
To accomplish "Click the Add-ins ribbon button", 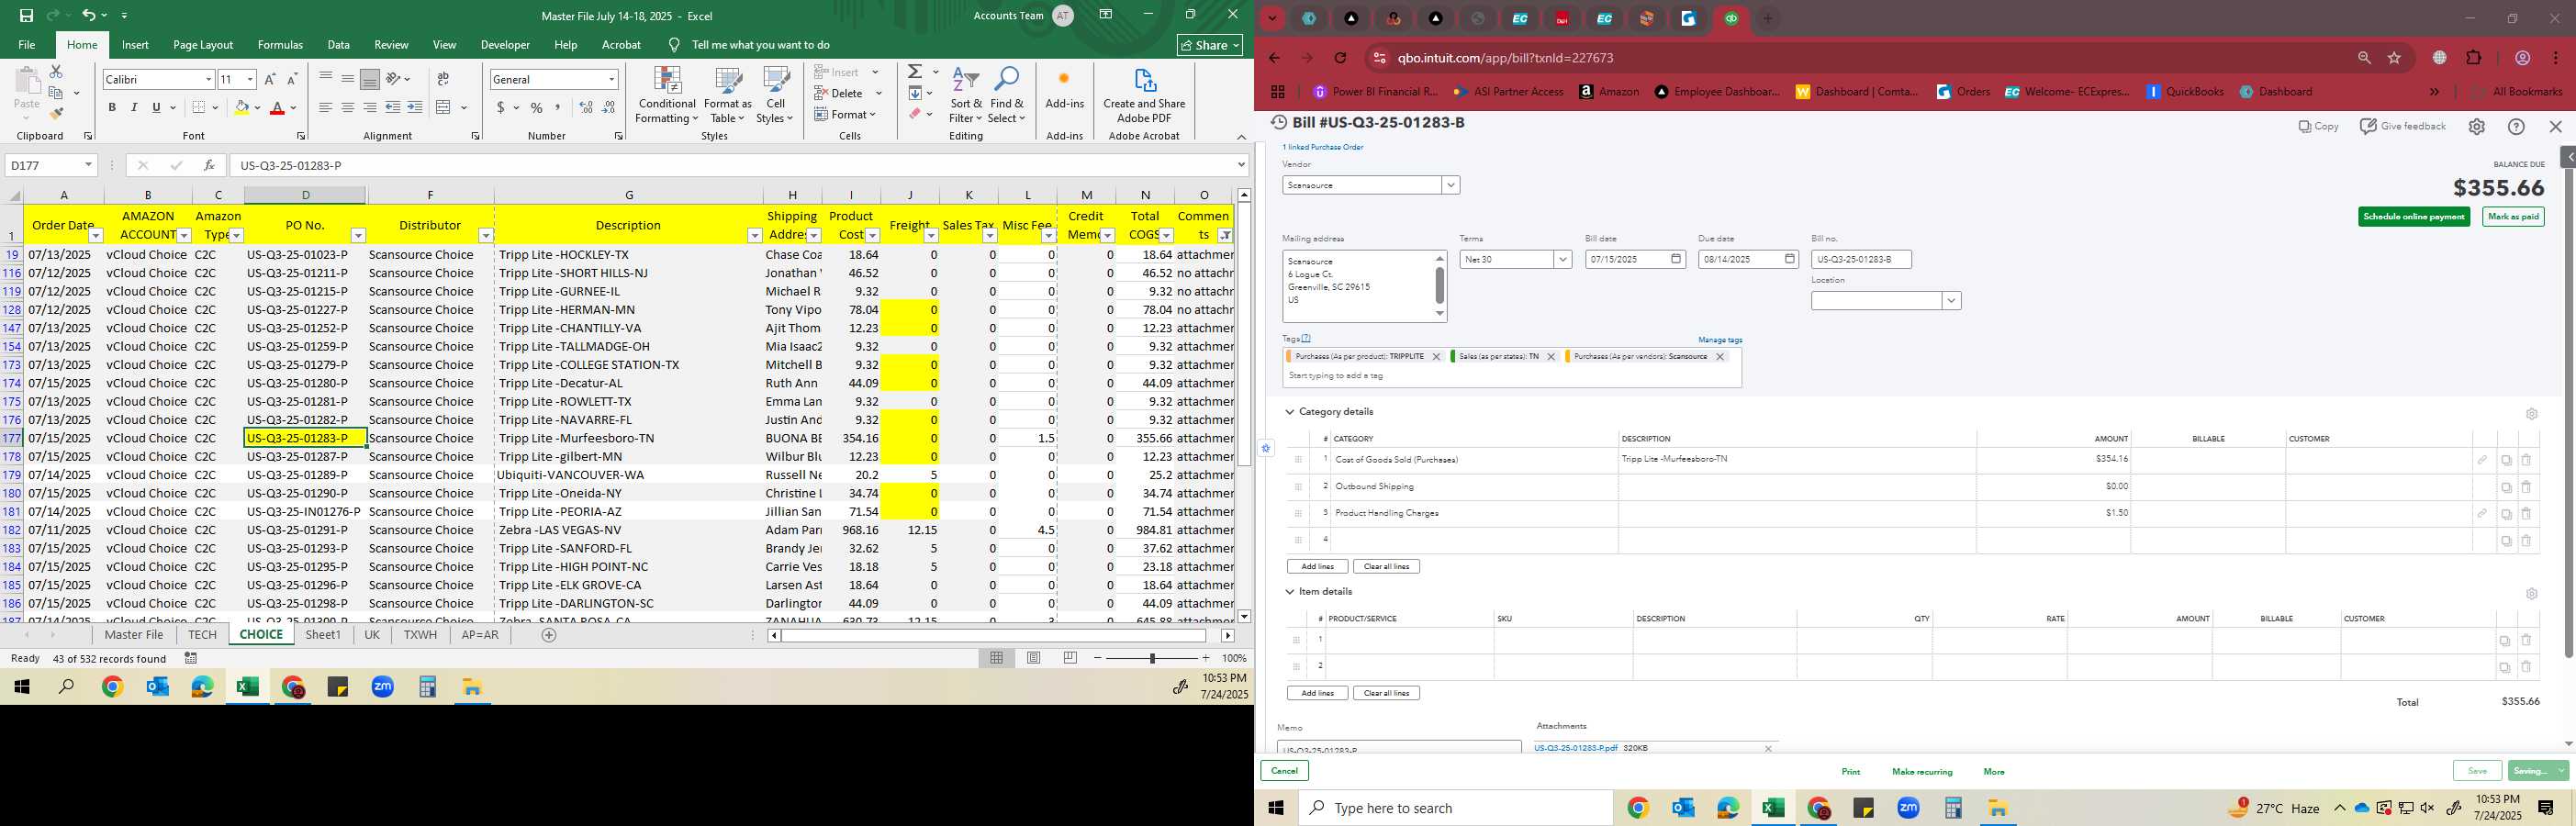I will 1064,88.
